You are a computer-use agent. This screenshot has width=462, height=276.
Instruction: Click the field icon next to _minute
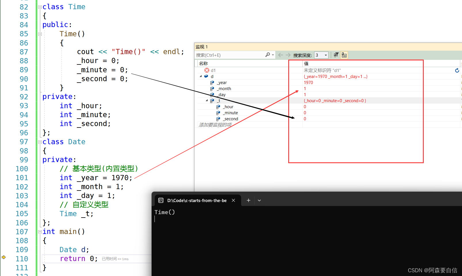(218, 113)
